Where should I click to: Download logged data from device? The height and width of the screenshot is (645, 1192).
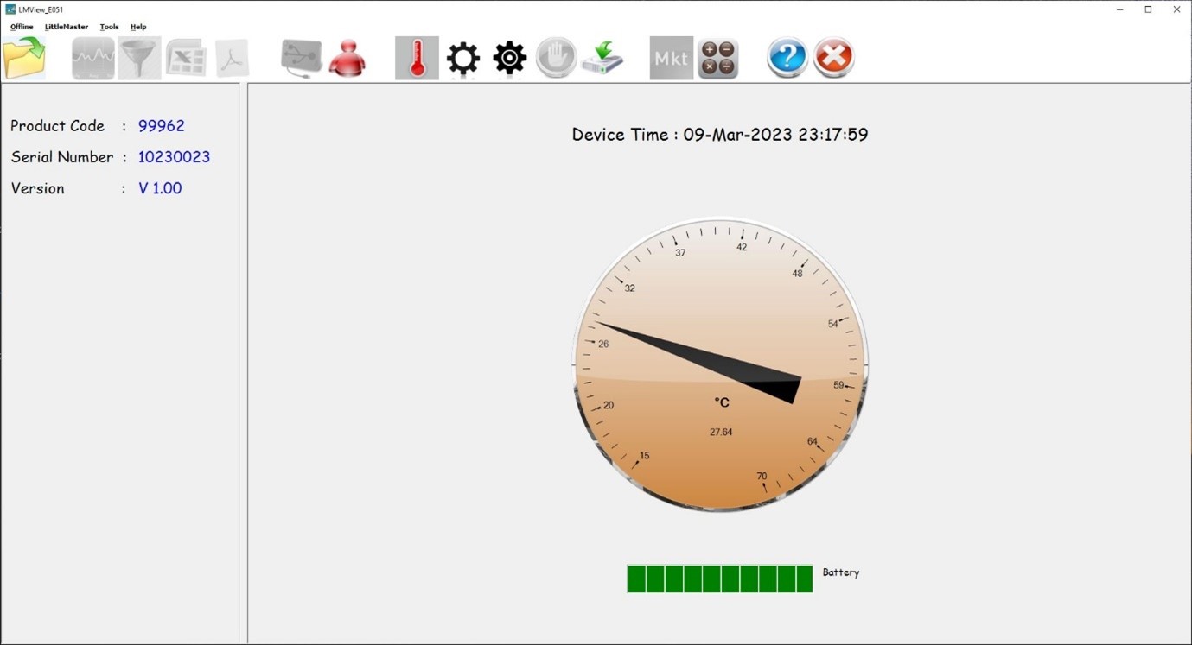(603, 57)
